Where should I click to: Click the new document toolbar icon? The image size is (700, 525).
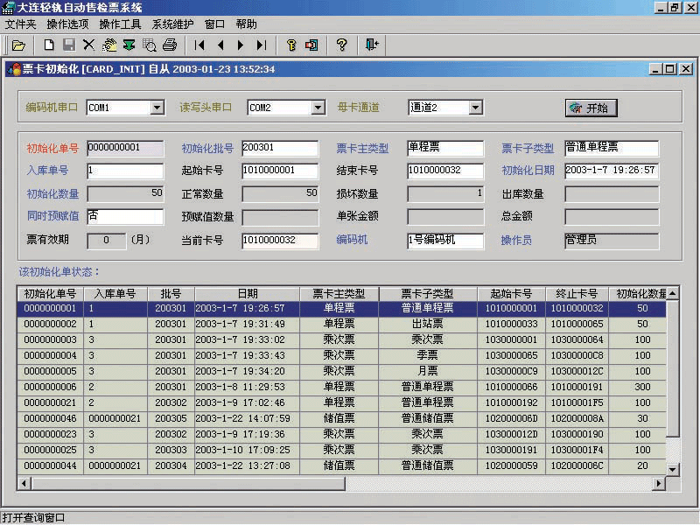pyautogui.click(x=49, y=45)
